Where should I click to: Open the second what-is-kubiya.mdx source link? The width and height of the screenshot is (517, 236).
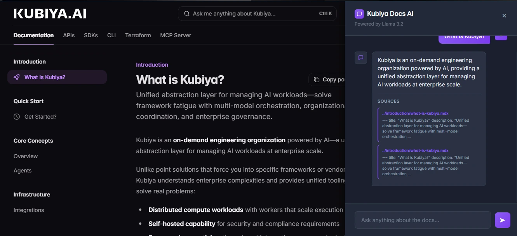click(x=415, y=150)
